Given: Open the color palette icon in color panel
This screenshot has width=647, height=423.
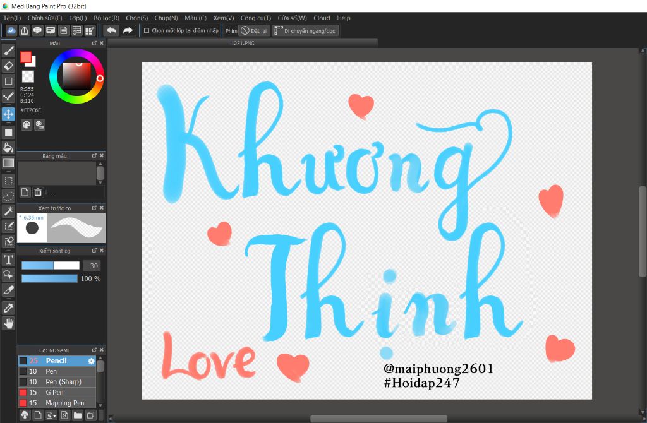Looking at the screenshot, I should click(x=27, y=125).
